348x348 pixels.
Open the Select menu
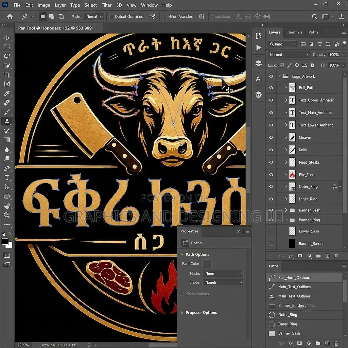[x=90, y=5]
